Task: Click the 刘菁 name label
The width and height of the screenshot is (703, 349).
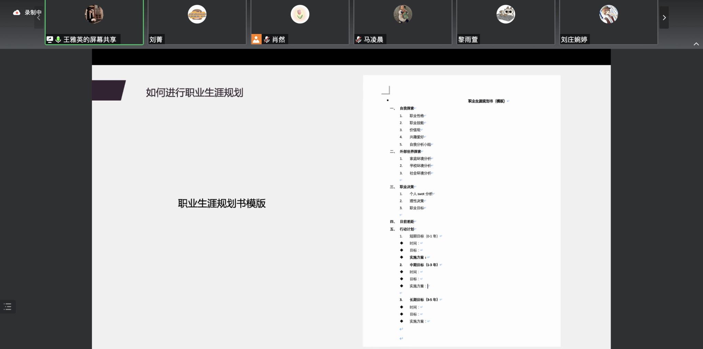Action: point(156,39)
